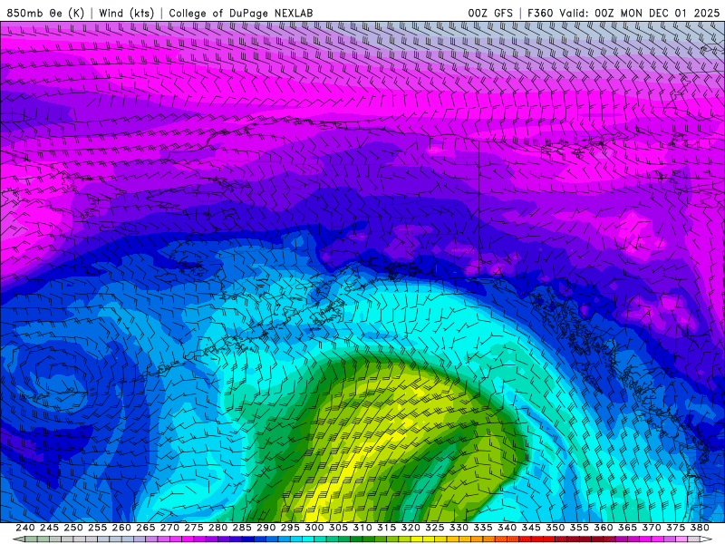Click the 850mb θe (K) title label

click(45, 13)
